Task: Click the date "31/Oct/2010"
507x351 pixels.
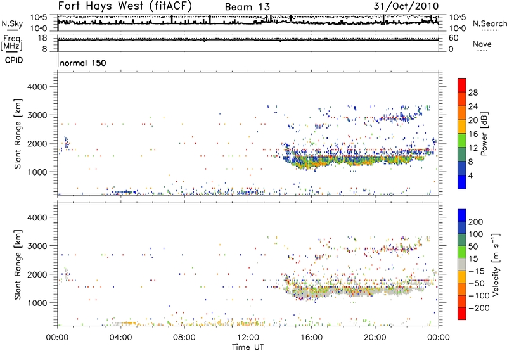Action: (x=406, y=6)
